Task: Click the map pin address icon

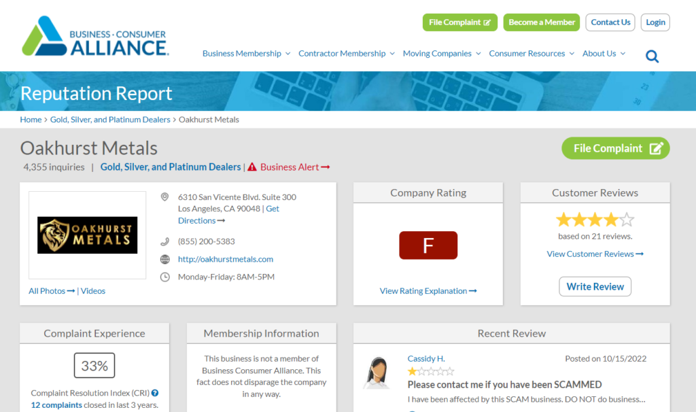Action: click(x=164, y=196)
